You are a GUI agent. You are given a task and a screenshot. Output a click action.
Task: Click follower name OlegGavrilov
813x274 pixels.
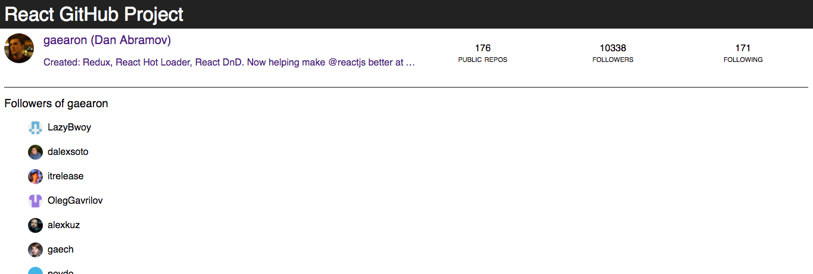coord(75,201)
